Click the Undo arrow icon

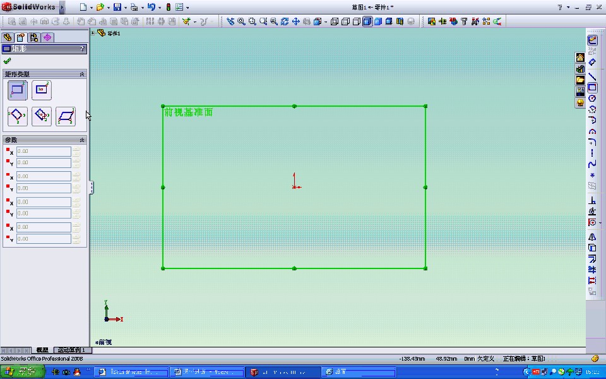tap(151, 7)
